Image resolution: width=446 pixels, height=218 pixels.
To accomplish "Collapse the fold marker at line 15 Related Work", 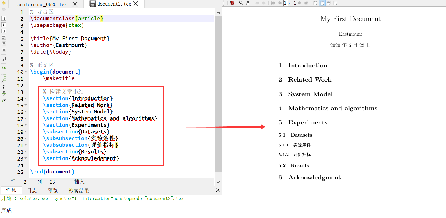I will 26,105.
